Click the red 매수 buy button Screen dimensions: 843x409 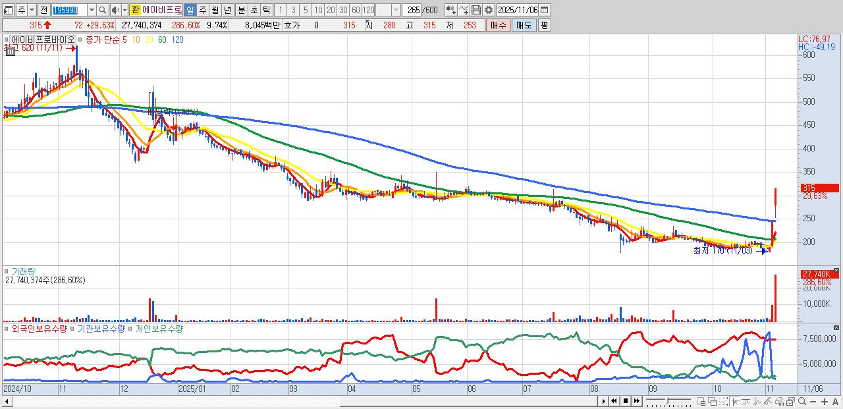[499, 25]
